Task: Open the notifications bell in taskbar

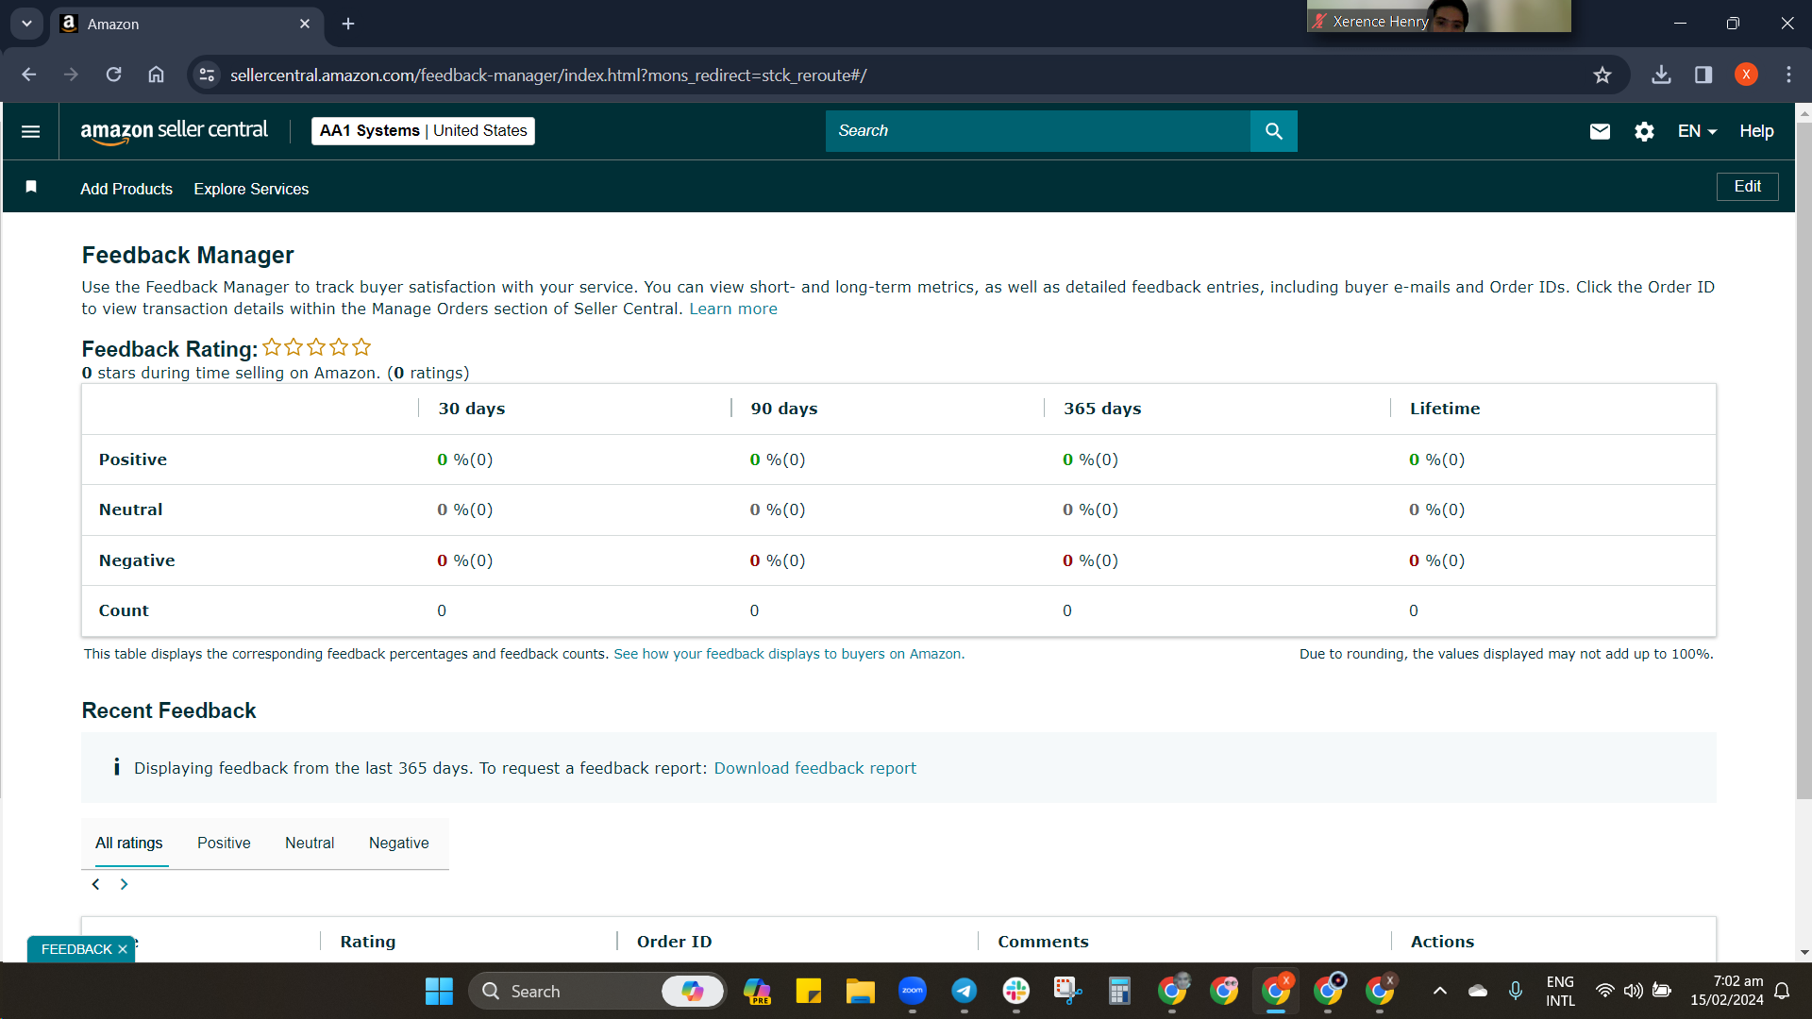Action: (1782, 991)
